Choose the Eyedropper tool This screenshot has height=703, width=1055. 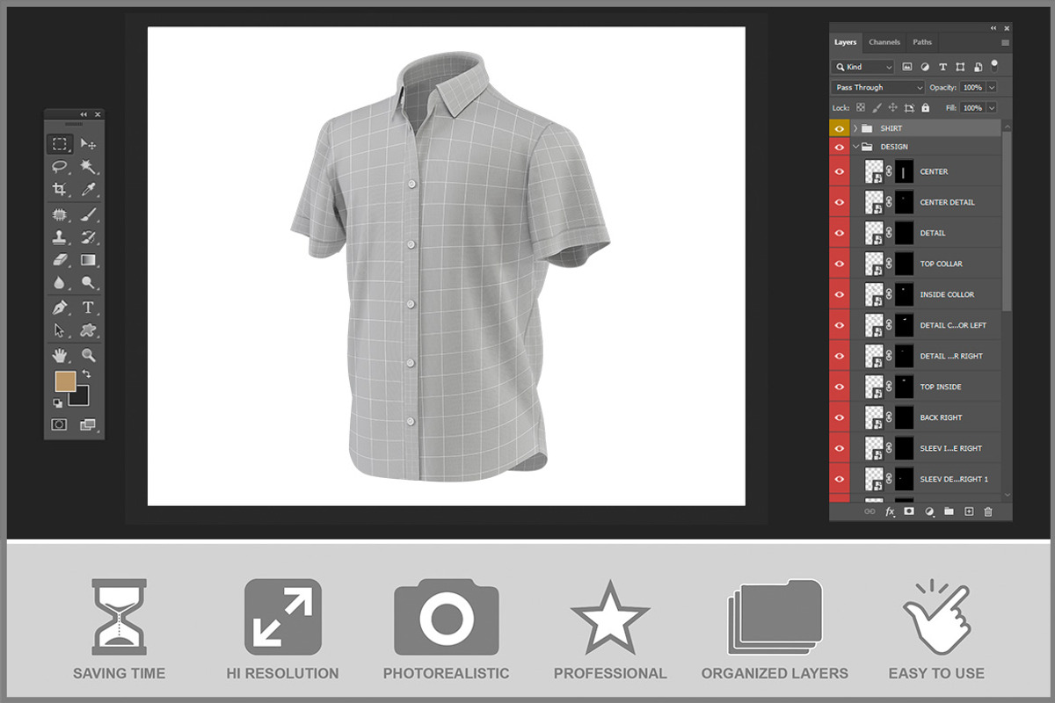click(88, 190)
